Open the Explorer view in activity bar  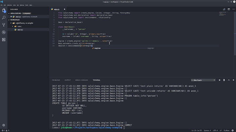tap(4, 10)
